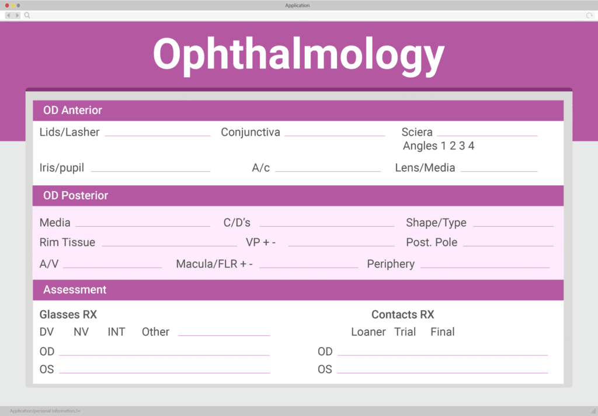
Task: Click the forward navigation arrow
Action: click(x=16, y=15)
